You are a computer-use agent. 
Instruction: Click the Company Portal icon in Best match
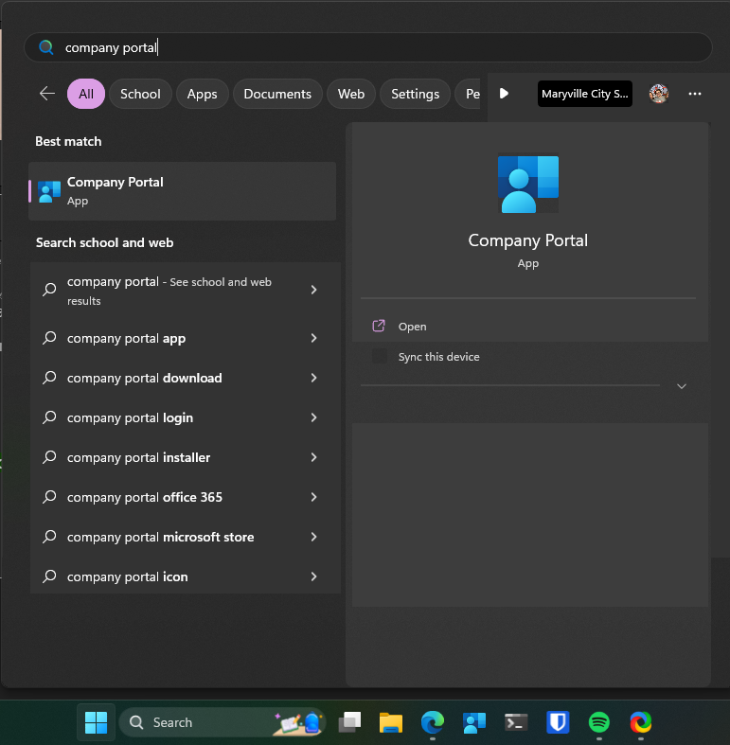[x=49, y=191]
